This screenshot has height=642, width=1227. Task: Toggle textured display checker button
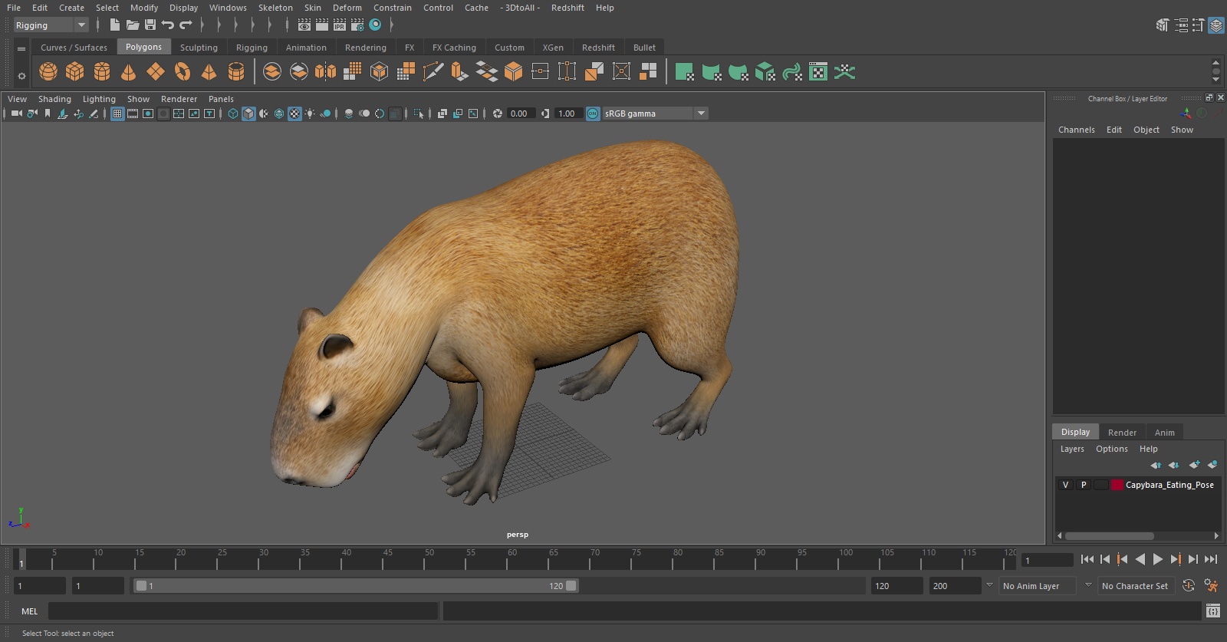coord(294,114)
